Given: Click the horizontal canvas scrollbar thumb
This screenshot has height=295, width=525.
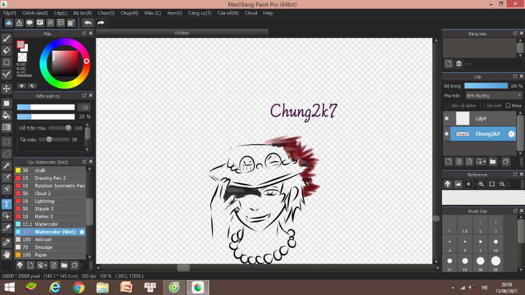Looking at the screenshot, I should tap(183, 267).
